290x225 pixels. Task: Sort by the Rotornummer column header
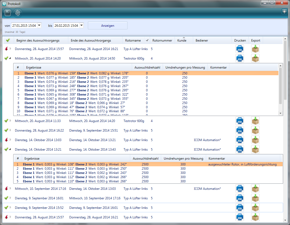click(162, 40)
